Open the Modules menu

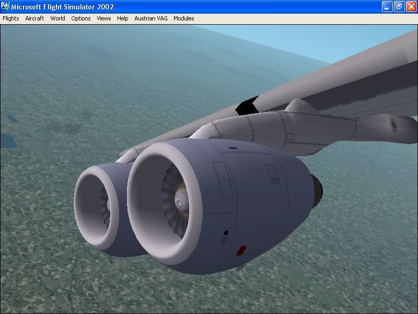184,18
